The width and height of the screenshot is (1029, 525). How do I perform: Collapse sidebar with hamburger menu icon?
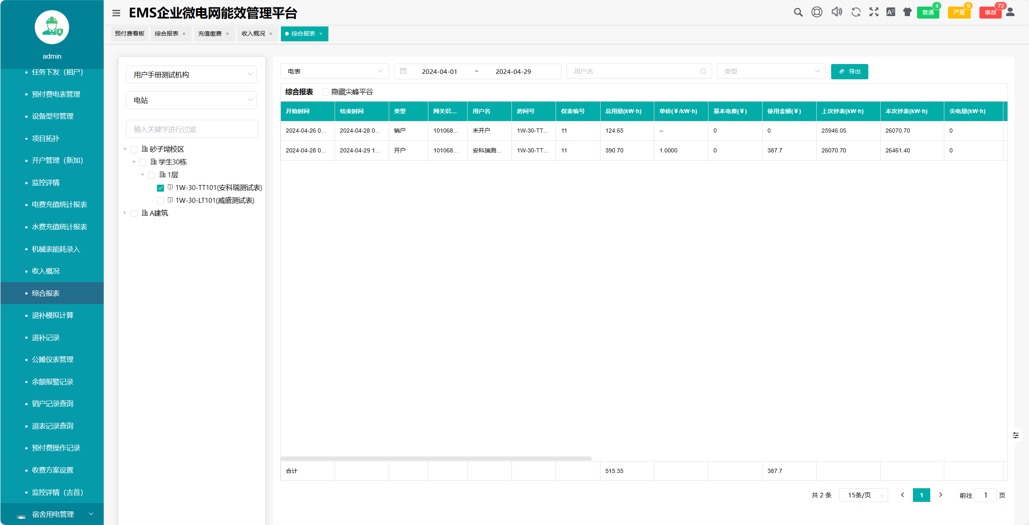tap(116, 13)
